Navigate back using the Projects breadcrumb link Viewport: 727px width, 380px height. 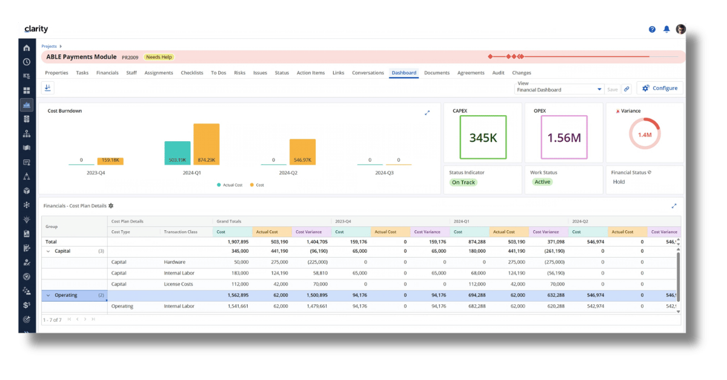pos(48,45)
